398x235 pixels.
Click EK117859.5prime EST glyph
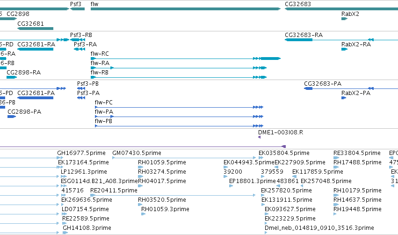[x=295, y=176]
